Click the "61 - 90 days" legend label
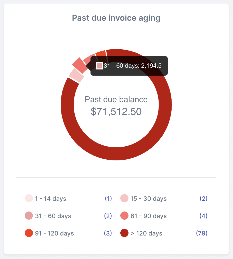Screen dimensions: 233x259 (149, 216)
